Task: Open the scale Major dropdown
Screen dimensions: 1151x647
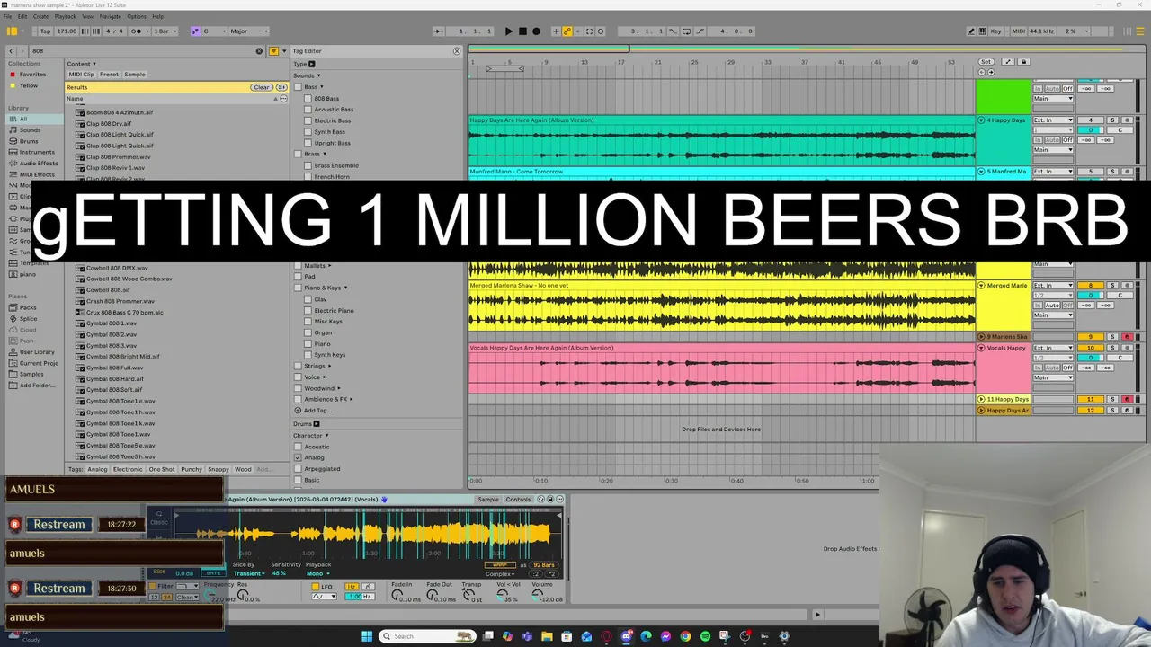Action: pos(249,31)
